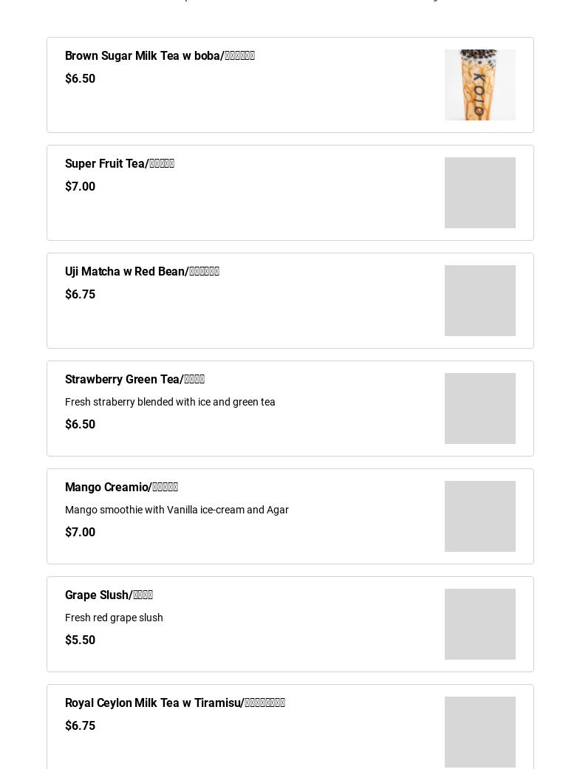Click the Mango smoothie with Vanilla ice-cream description
The height and width of the screenshot is (769, 580).
point(177,510)
